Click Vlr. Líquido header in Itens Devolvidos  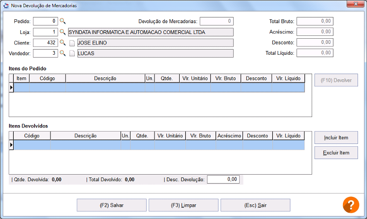288,136
